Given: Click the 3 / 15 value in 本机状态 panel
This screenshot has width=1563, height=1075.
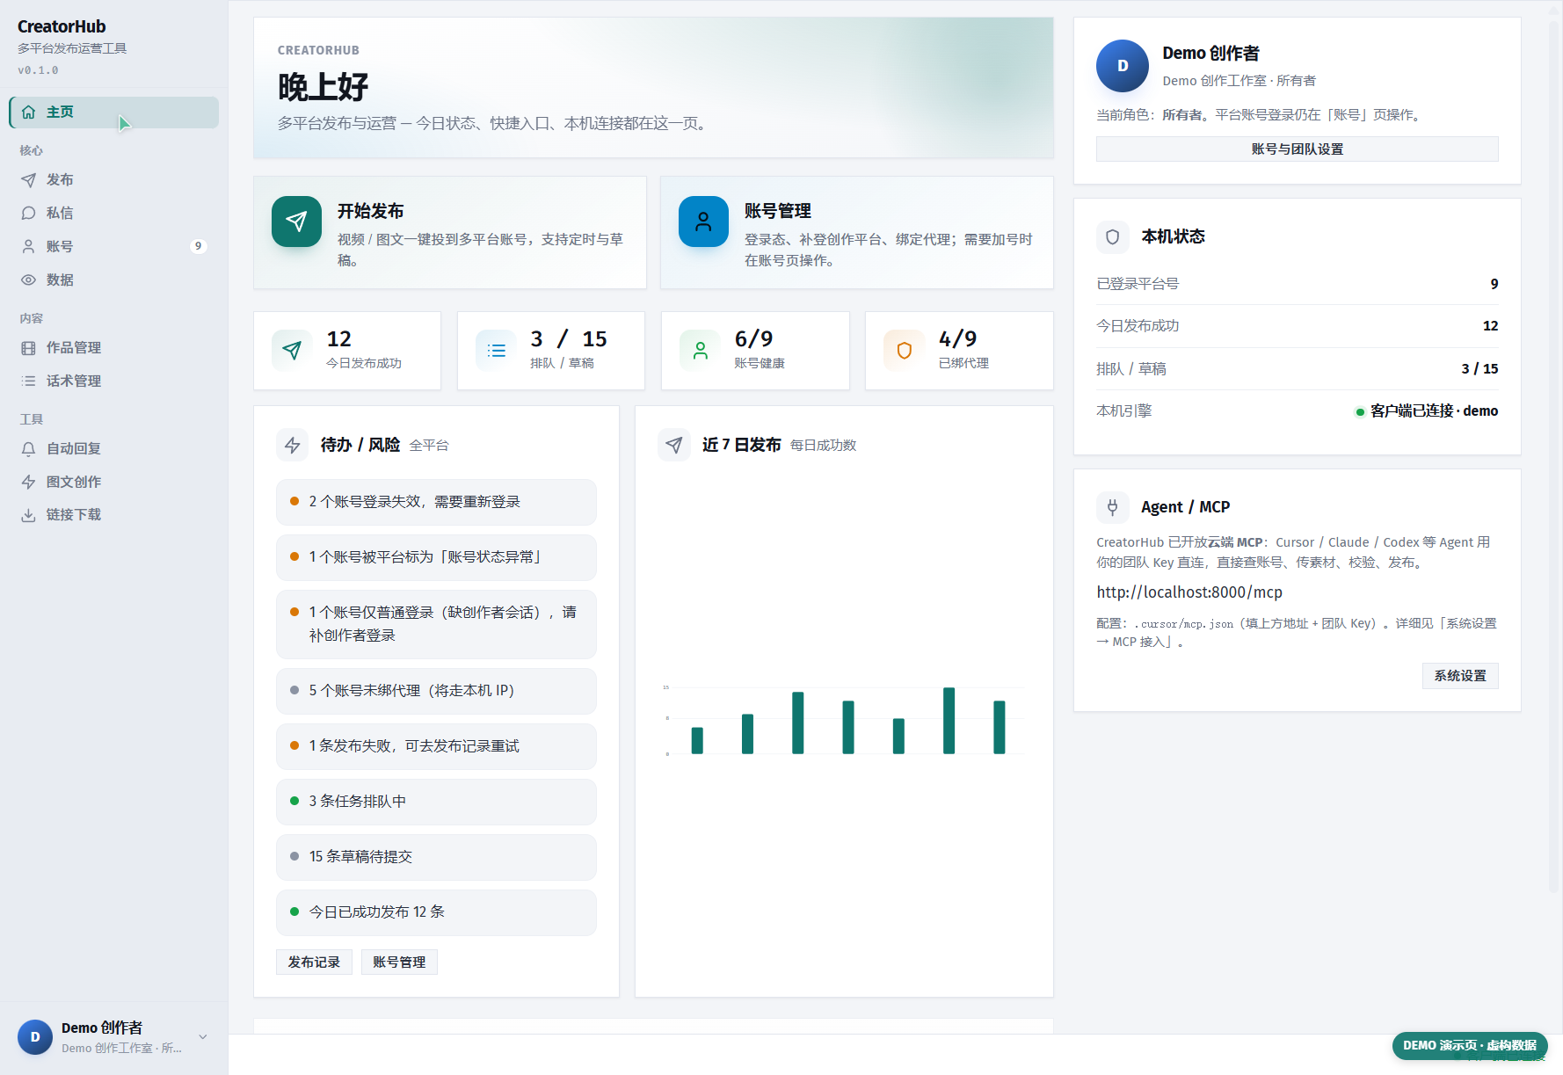Looking at the screenshot, I should tap(1479, 369).
